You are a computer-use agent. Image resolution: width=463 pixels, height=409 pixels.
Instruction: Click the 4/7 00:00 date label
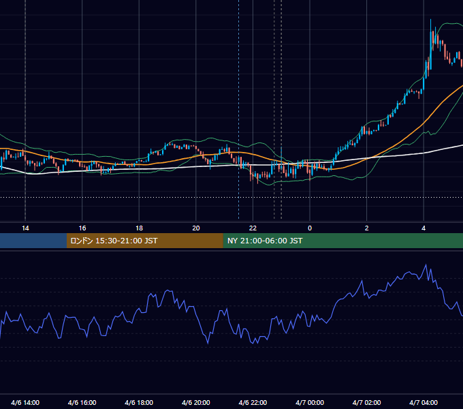click(310, 402)
